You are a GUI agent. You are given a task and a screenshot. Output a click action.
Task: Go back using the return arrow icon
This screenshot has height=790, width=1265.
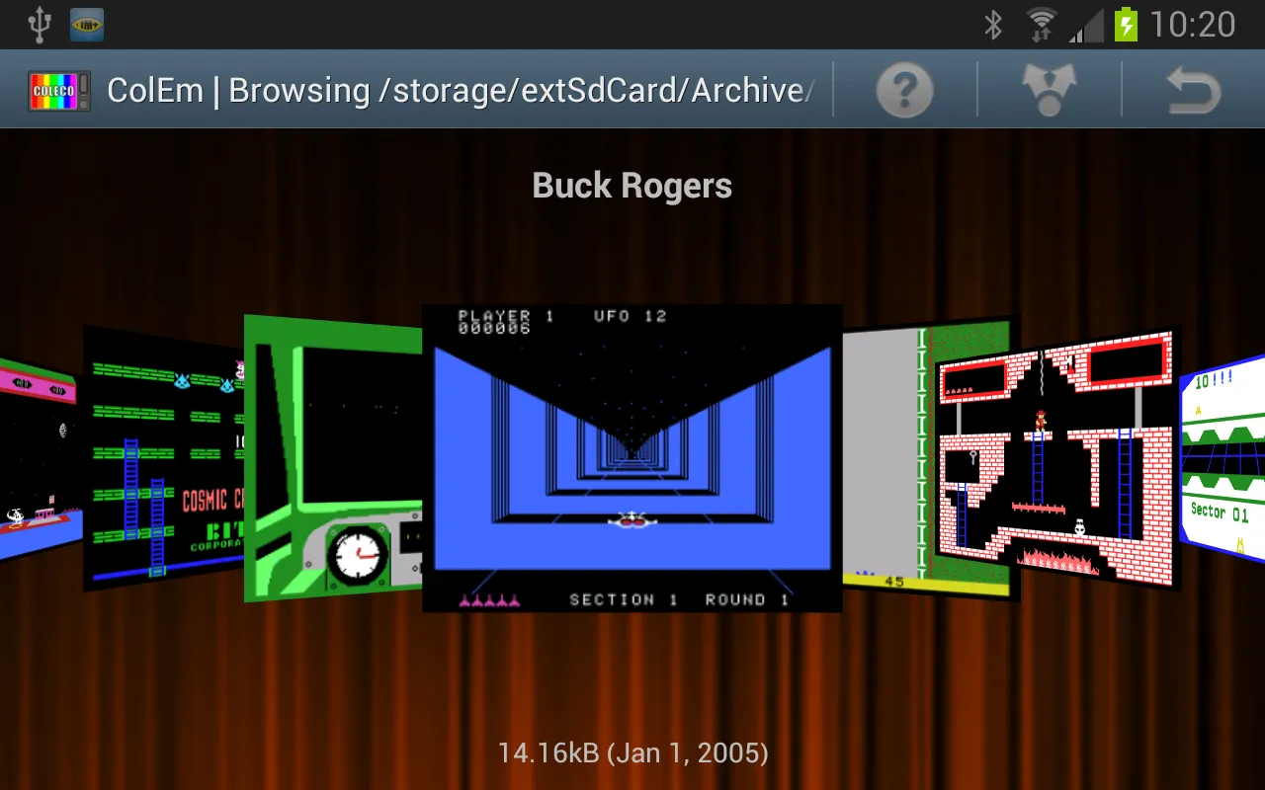pos(1193,91)
